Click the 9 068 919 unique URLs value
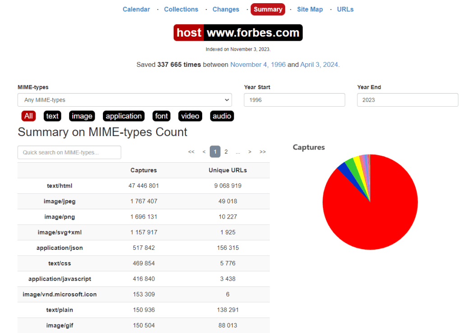 click(228, 186)
